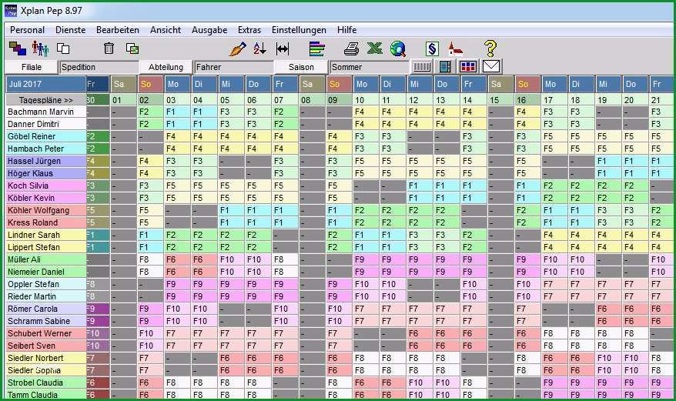Click the trash can delete icon
676x401 pixels.
click(x=109, y=48)
